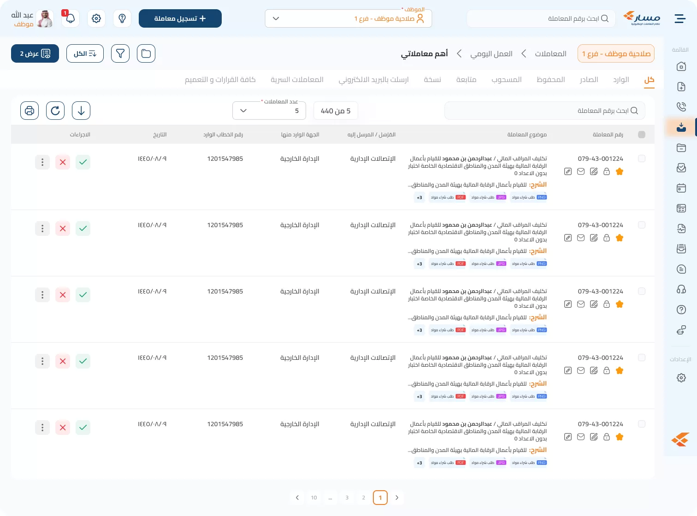Click the star favorite icon in first row
Image resolution: width=697 pixels, height=516 pixels.
click(x=620, y=171)
